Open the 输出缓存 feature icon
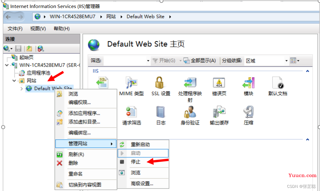The width and height of the screenshot is (320, 191). 219,112
